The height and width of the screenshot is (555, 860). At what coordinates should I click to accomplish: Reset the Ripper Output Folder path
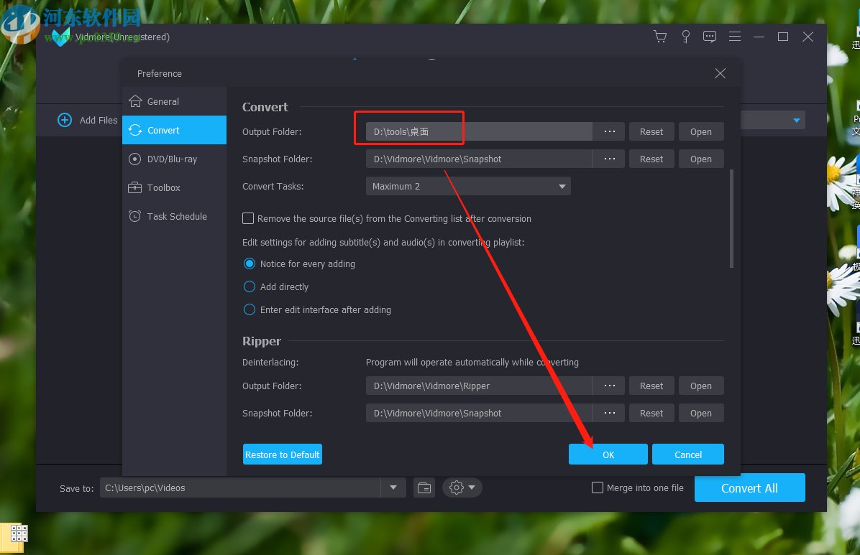[651, 386]
